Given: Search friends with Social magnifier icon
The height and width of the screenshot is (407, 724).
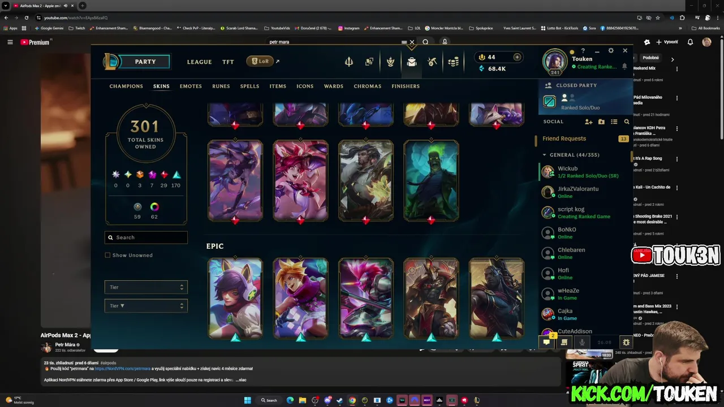Looking at the screenshot, I should coord(627,122).
